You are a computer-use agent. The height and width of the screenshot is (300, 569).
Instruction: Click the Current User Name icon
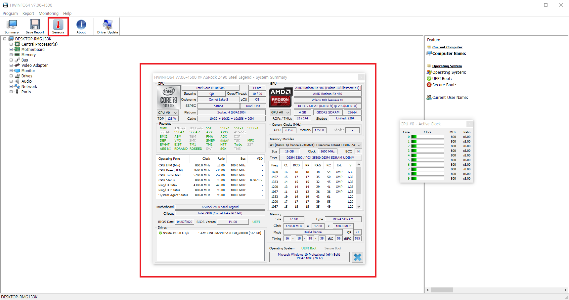429,97
